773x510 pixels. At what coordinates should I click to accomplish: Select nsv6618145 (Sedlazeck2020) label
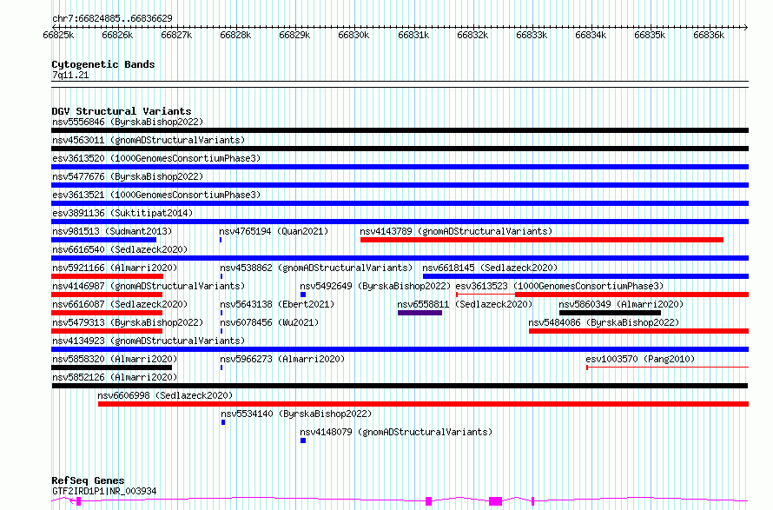pyautogui.click(x=490, y=268)
